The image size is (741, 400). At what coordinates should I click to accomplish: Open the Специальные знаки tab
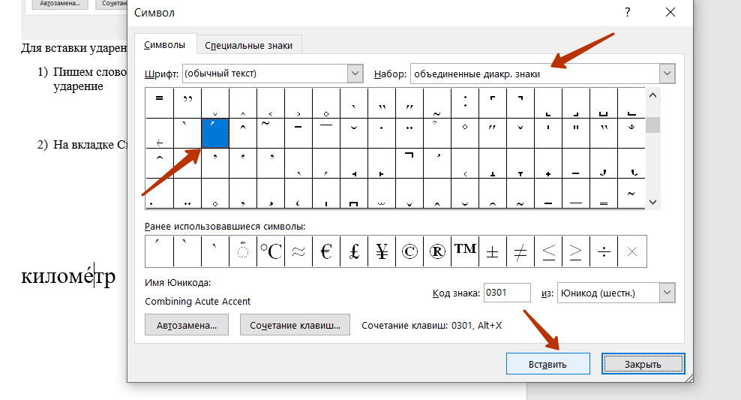click(248, 45)
